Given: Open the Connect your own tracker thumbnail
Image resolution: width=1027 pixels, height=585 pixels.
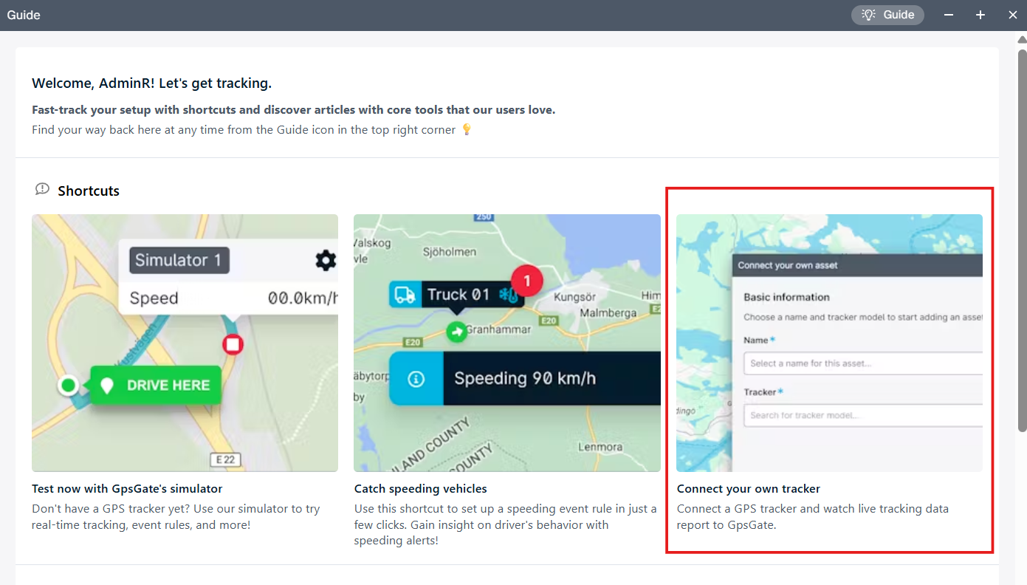Looking at the screenshot, I should (x=829, y=343).
